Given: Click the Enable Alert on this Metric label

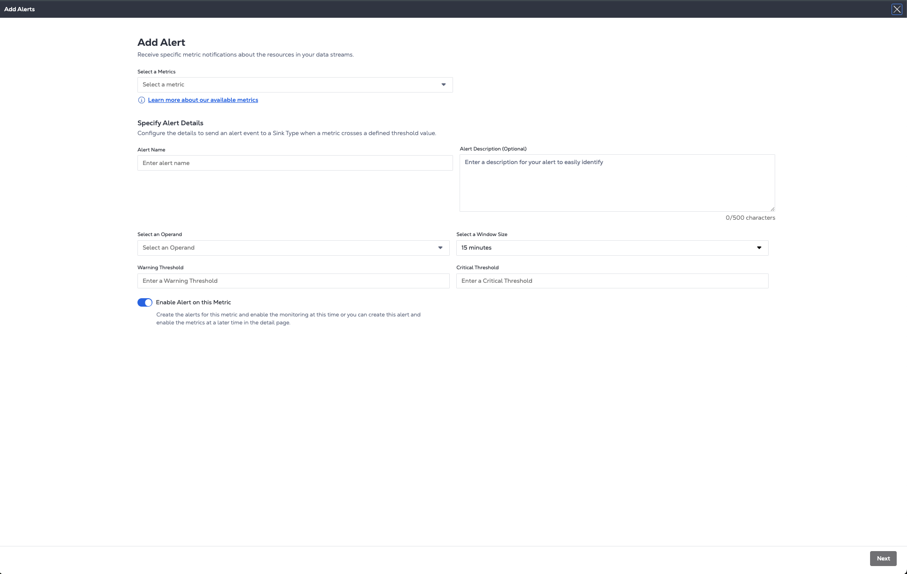Looking at the screenshot, I should 194,302.
